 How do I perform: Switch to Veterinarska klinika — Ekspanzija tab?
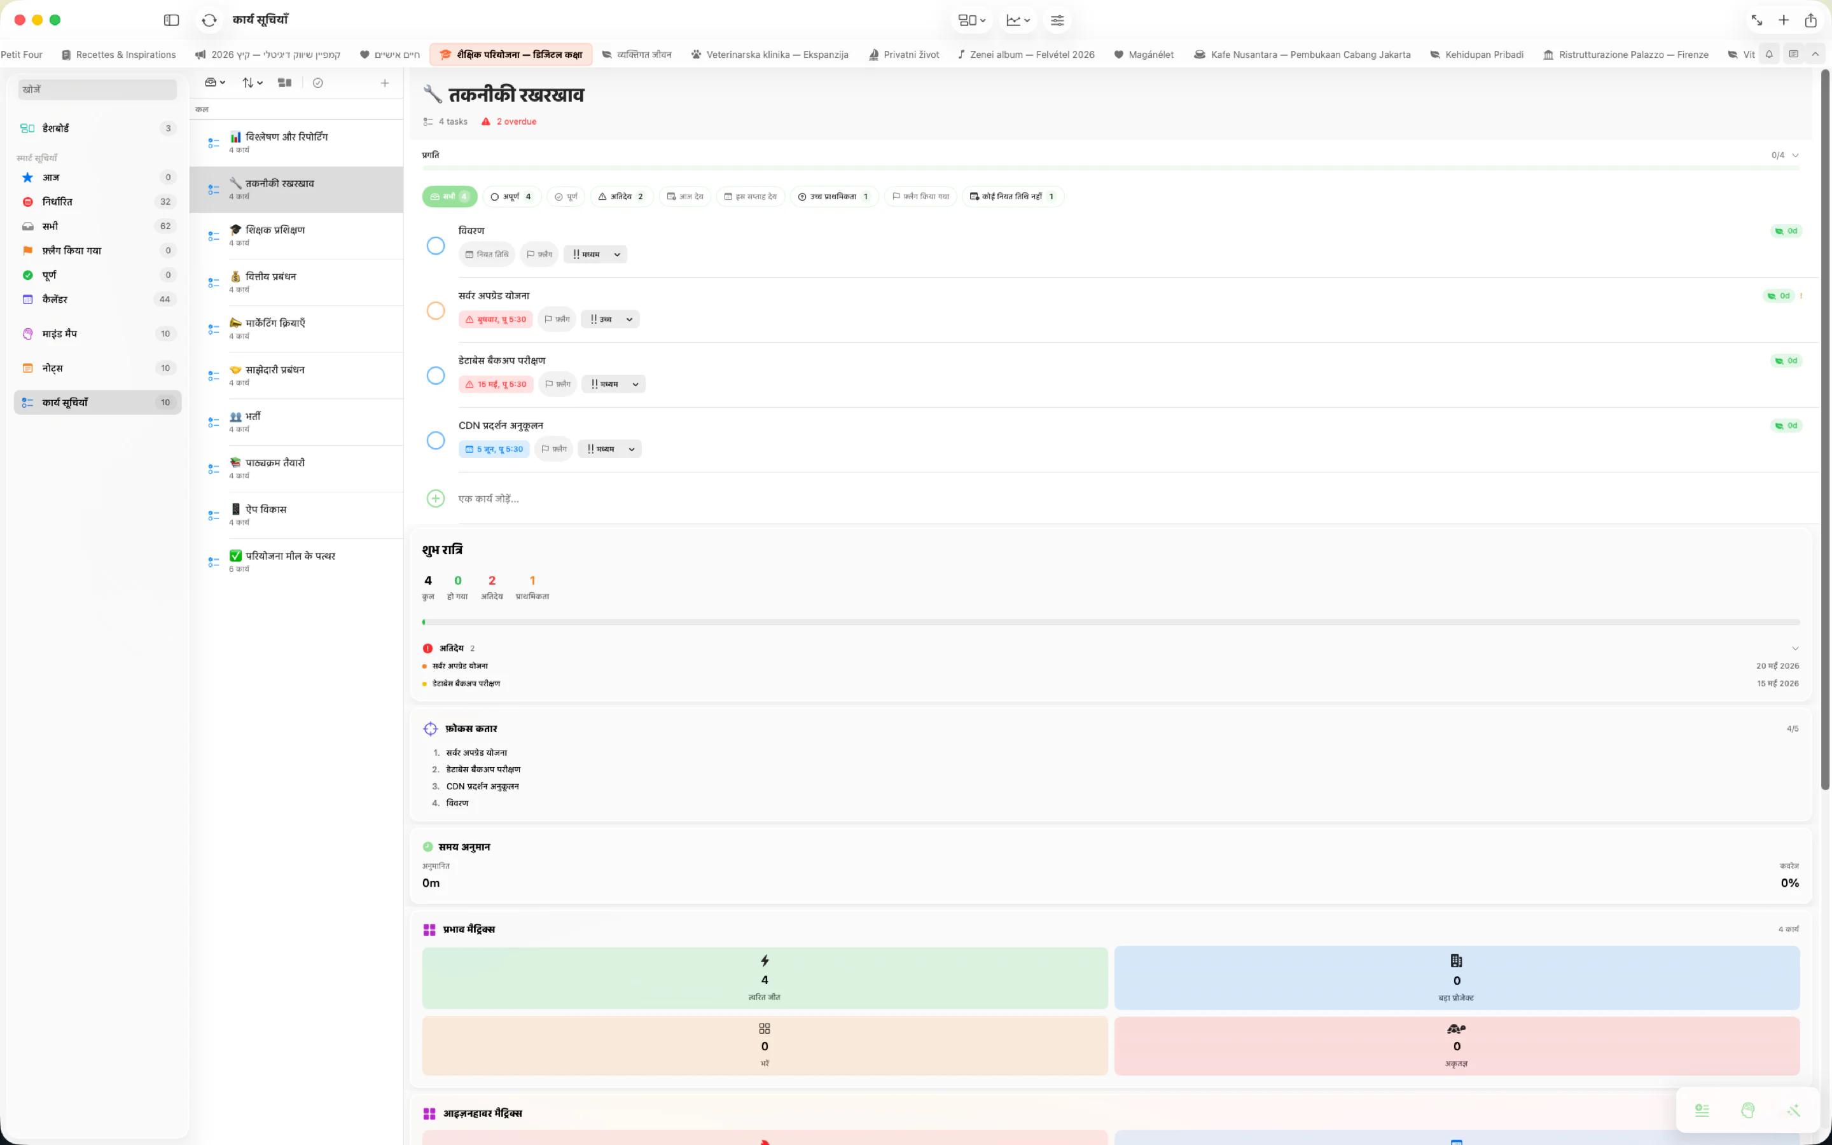coord(770,55)
